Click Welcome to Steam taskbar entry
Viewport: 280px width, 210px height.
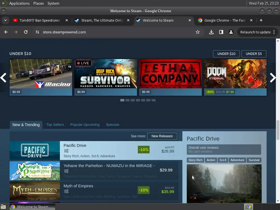click(33, 207)
